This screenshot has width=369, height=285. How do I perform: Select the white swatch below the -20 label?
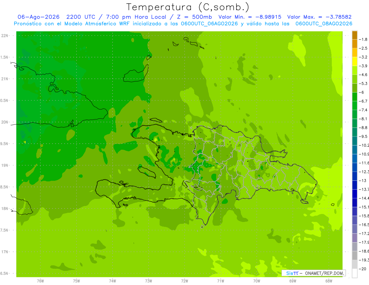tap(355, 273)
